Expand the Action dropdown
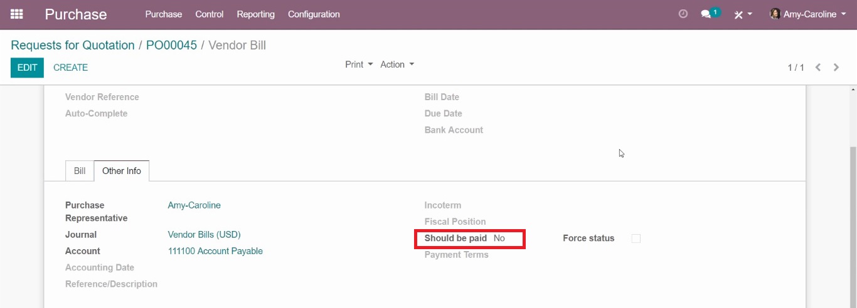 pyautogui.click(x=397, y=64)
